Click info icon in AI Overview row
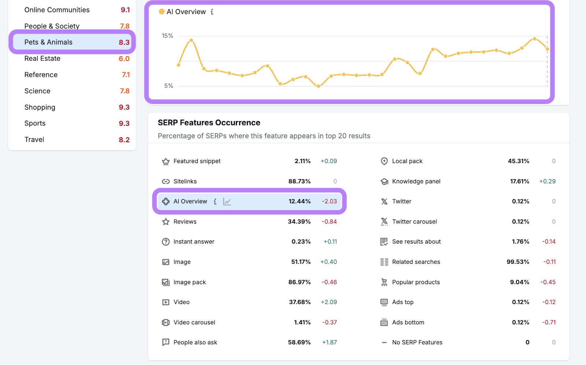586x365 pixels. (215, 202)
